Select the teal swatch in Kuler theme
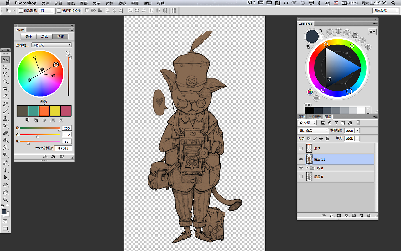401x251 pixels. click(33, 111)
